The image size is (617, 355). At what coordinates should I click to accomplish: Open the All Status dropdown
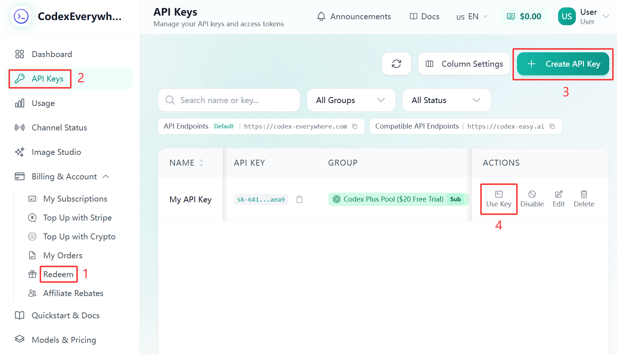click(x=447, y=100)
